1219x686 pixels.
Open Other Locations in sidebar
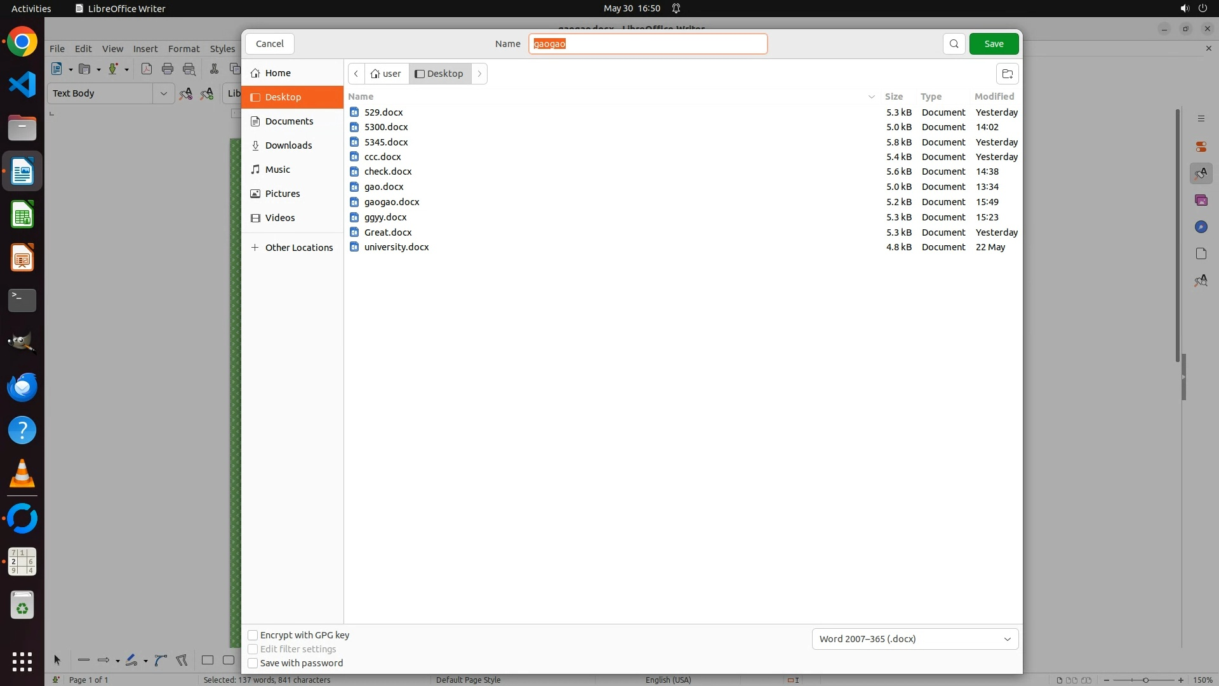[298, 248]
